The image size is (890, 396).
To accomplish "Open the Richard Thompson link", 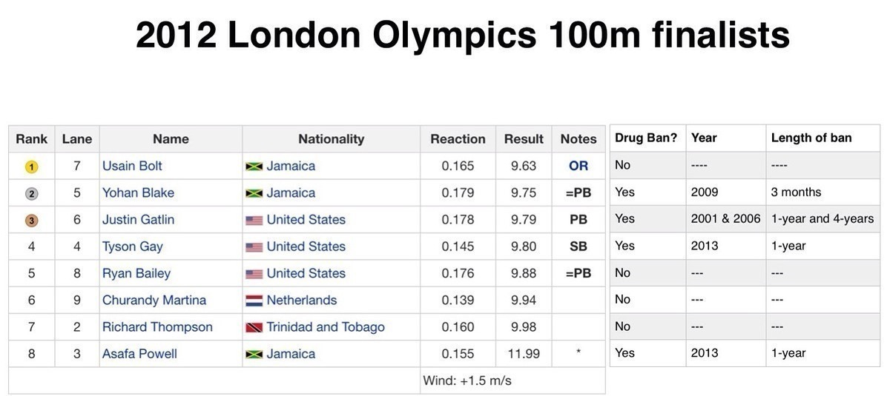I will click(x=157, y=326).
